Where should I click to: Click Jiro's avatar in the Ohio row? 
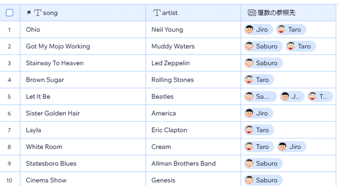249,29
